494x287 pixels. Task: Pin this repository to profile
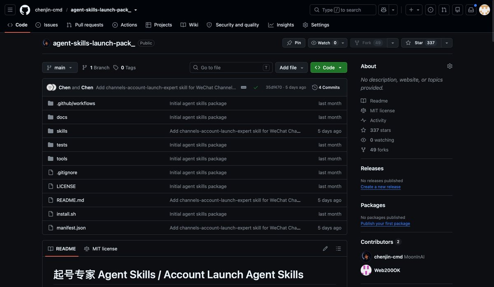coord(294,43)
